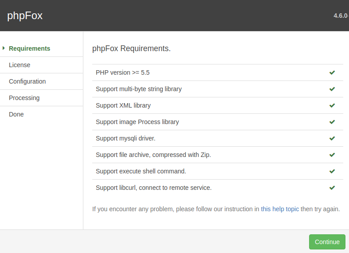Open the "this help topic" link

click(x=280, y=209)
